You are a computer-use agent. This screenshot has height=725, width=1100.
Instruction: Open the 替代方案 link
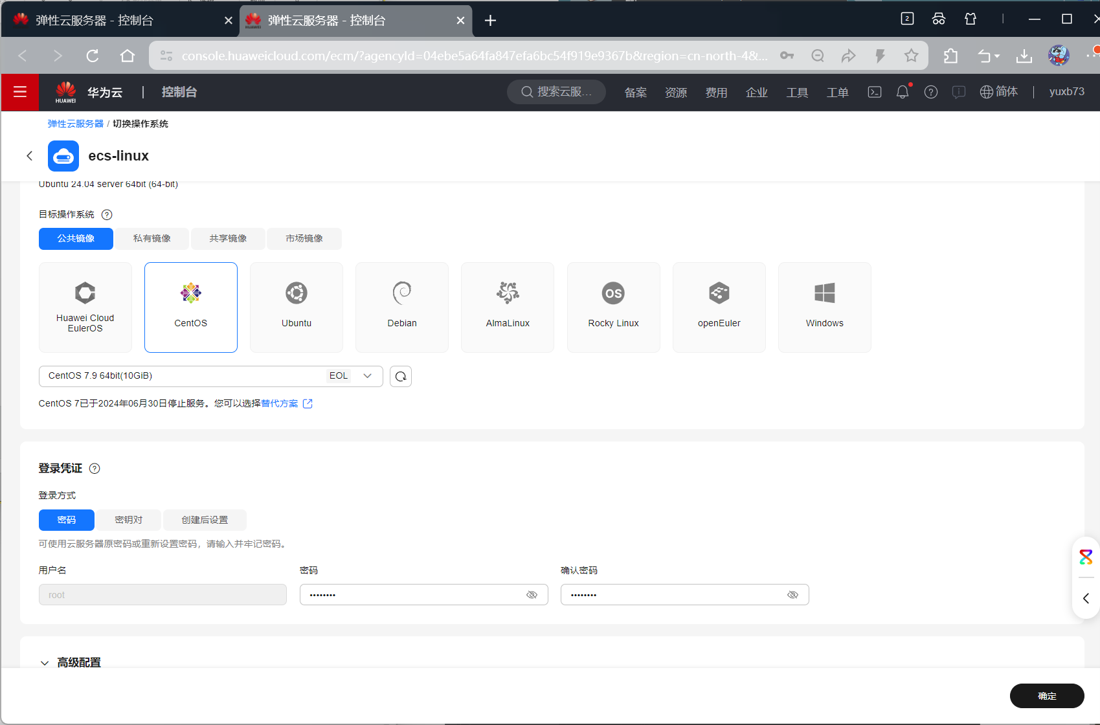click(280, 403)
